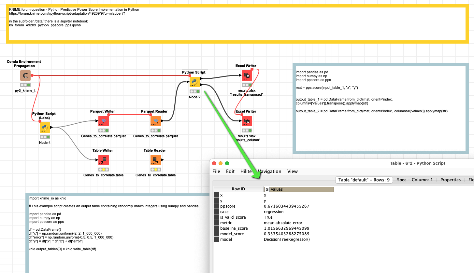Select the Table "default" – Rows: 9 tab
Image resolution: width=474 pixels, height=273 pixels.
364,180
